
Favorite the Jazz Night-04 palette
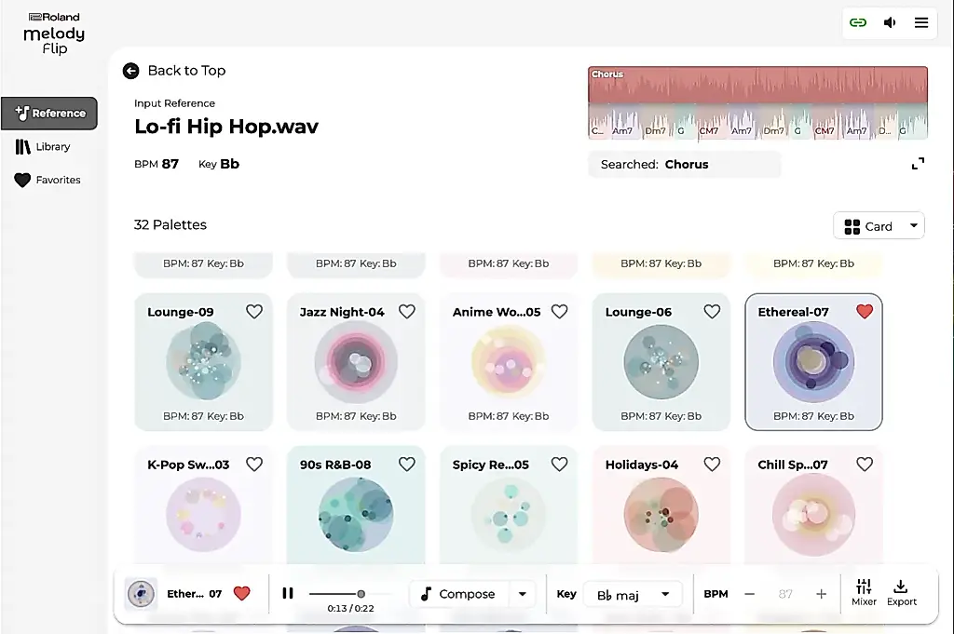pyautogui.click(x=407, y=312)
